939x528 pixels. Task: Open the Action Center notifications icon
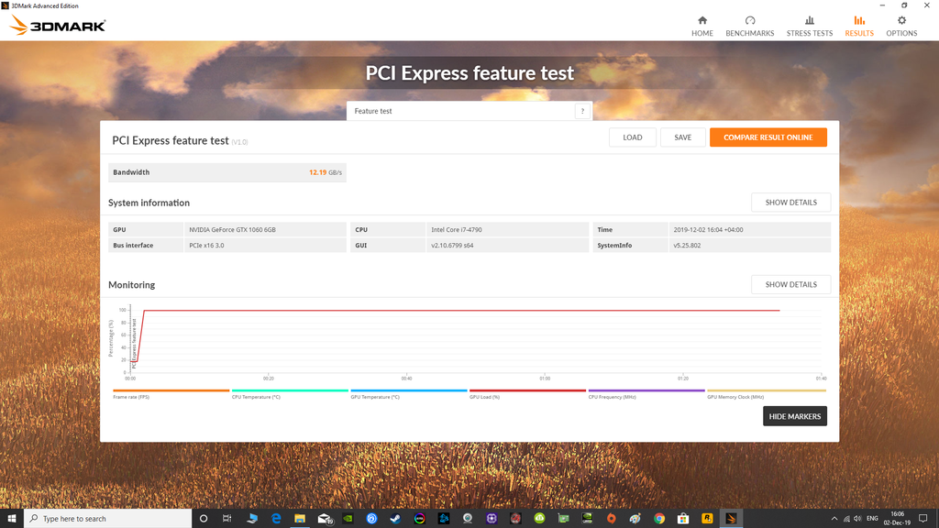click(x=922, y=519)
